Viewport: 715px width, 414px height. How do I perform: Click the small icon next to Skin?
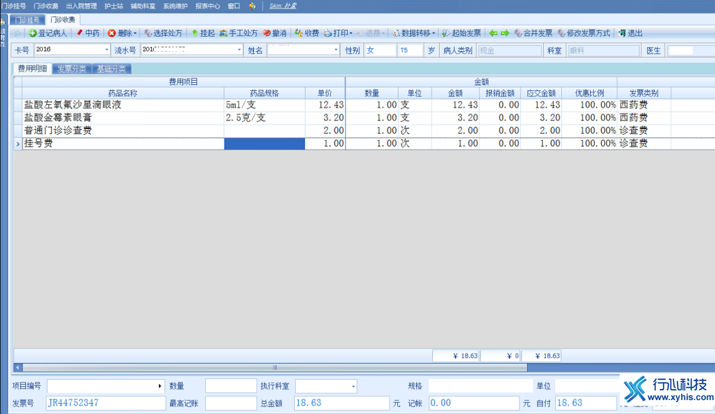pyautogui.click(x=252, y=6)
